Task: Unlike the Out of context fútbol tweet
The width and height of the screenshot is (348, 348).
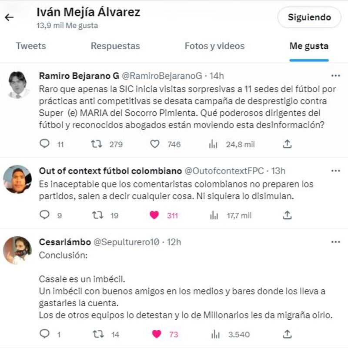Action: 154,215
